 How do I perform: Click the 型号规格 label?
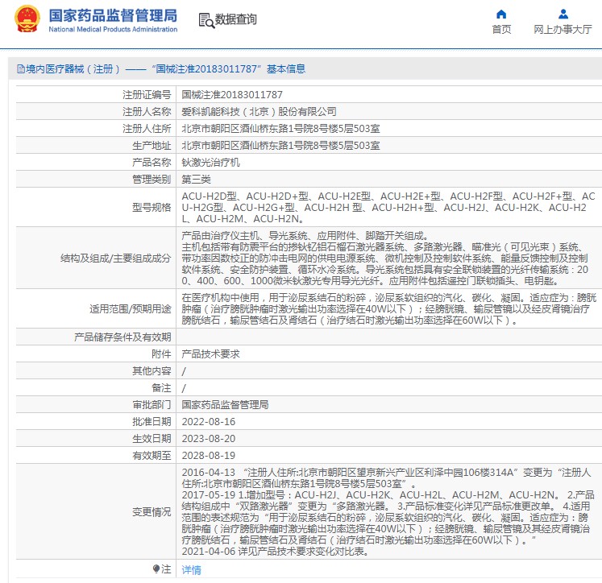[x=152, y=208]
